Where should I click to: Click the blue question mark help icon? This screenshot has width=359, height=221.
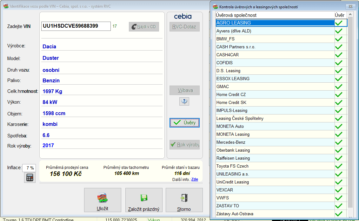pyautogui.click(x=184, y=101)
